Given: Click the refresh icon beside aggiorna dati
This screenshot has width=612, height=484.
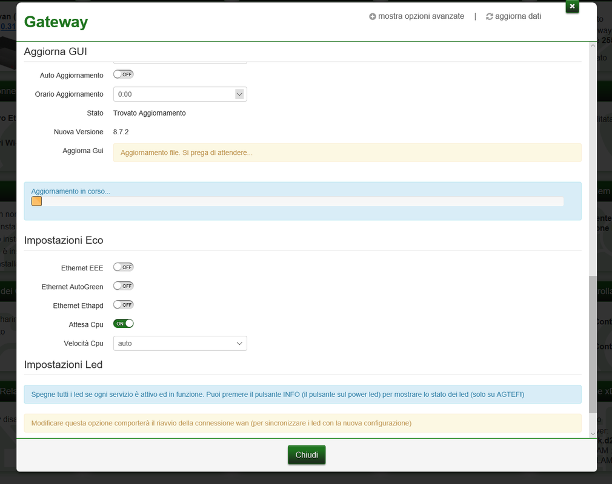Looking at the screenshot, I should point(489,16).
